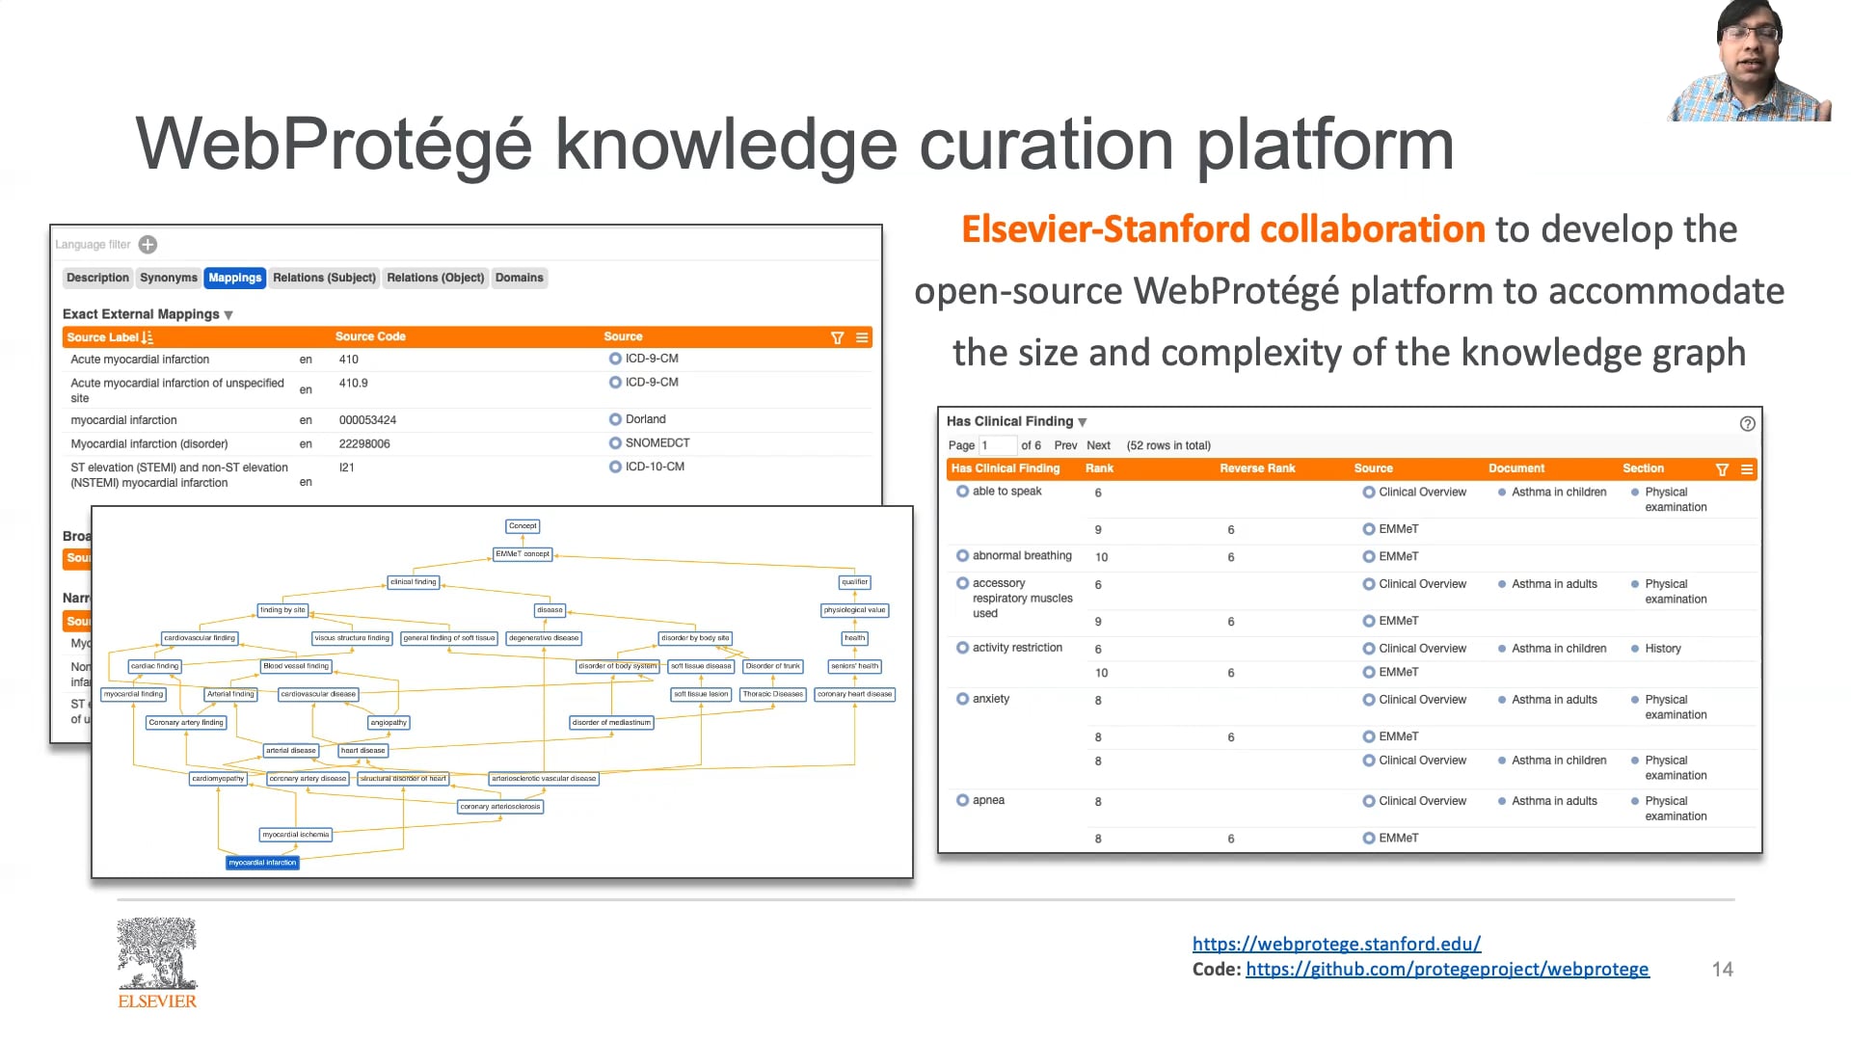Screen dimensions: 1851x1041
Task: Select the highlighted 'myocardial infarction' graph node
Action: tap(261, 863)
